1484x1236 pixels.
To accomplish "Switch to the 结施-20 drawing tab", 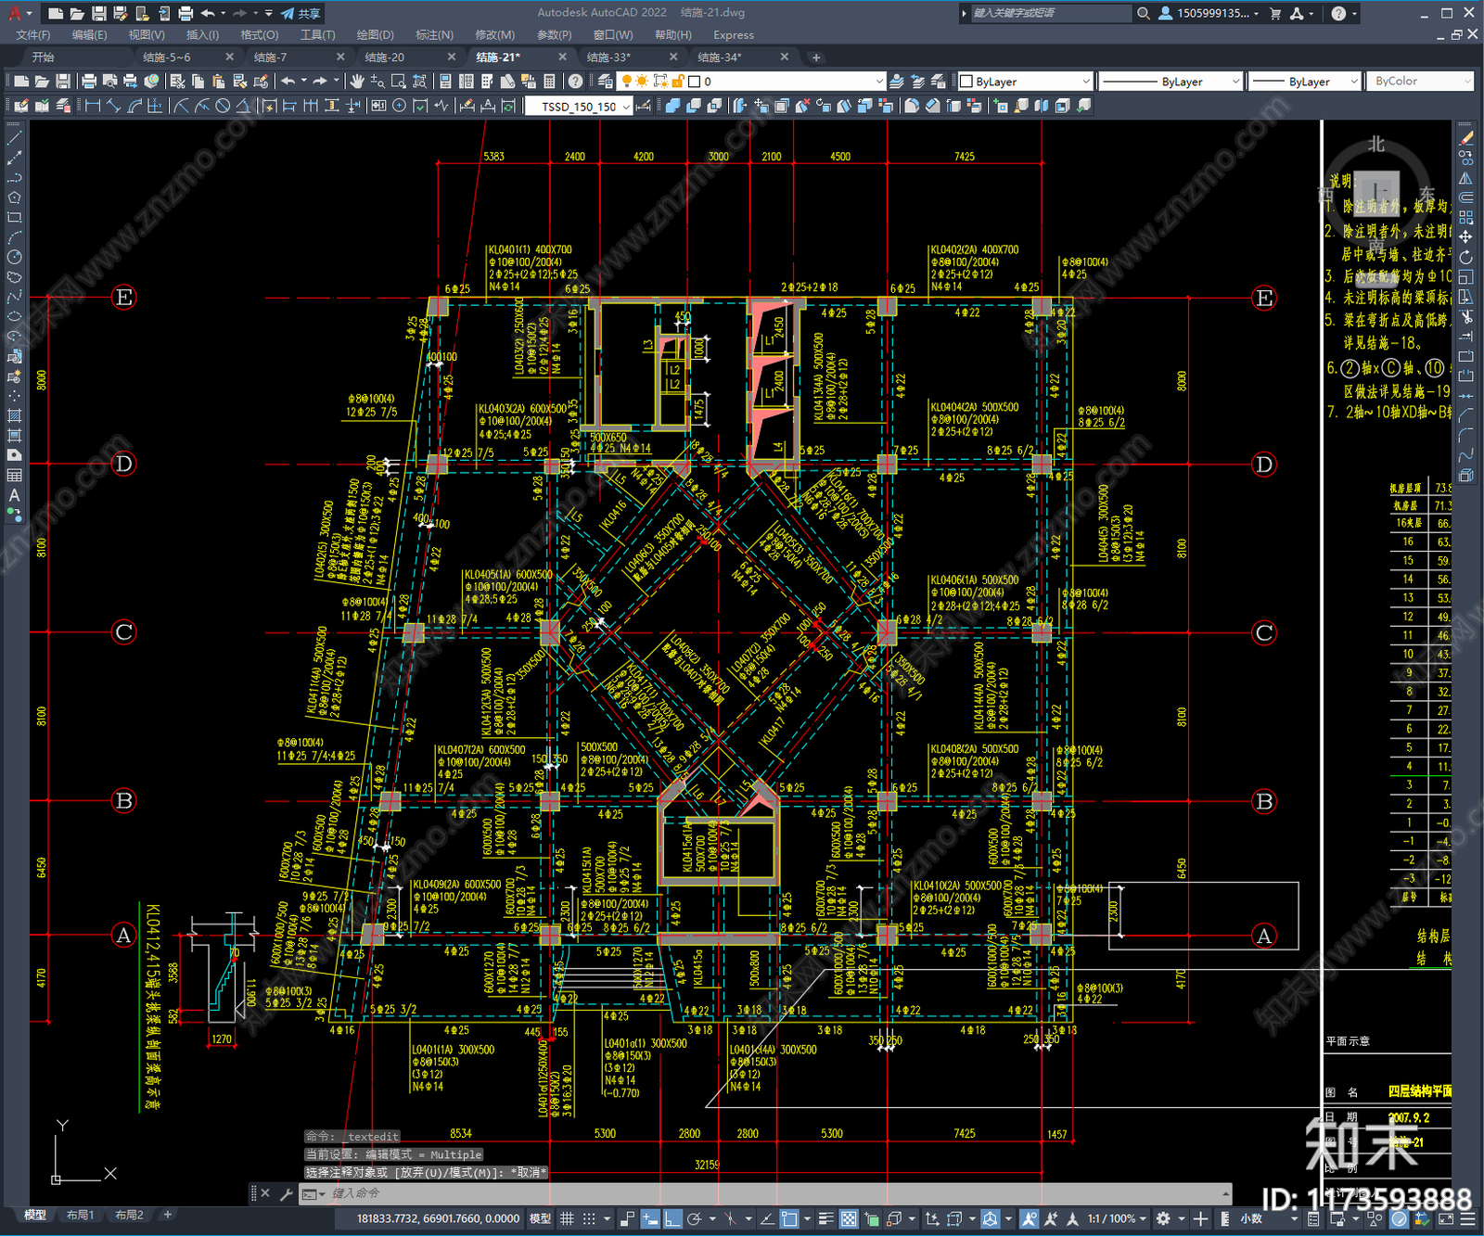I will pyautogui.click(x=385, y=57).
